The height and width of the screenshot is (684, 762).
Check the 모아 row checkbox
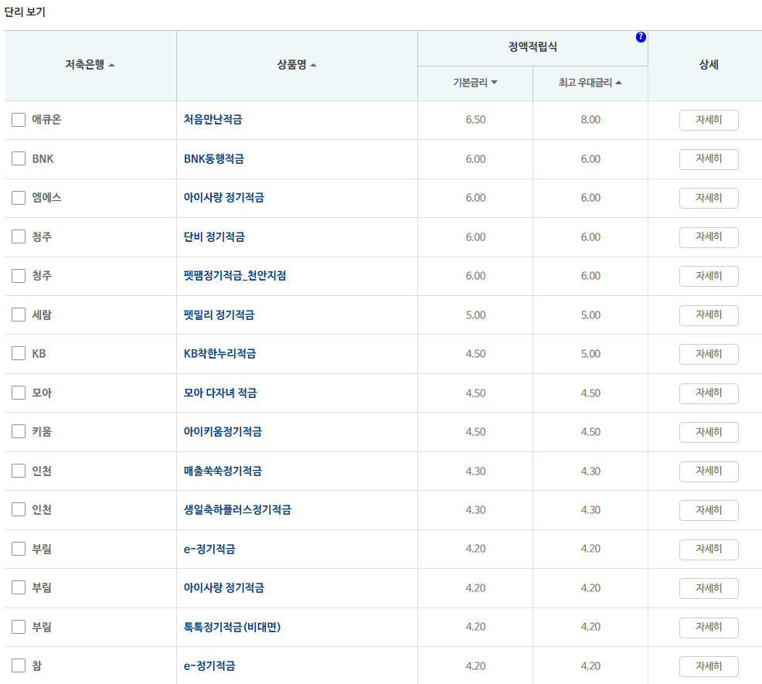[x=19, y=393]
